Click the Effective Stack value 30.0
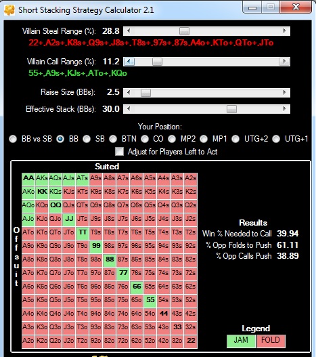The width and height of the screenshot is (316, 357). 111,109
